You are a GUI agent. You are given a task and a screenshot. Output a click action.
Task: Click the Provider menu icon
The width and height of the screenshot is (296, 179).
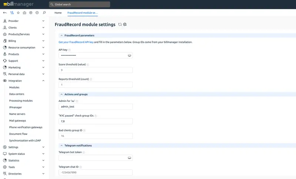click(x=5, y=21)
